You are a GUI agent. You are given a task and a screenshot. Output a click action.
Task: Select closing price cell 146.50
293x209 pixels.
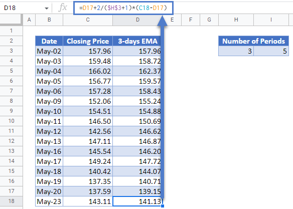pyautogui.click(x=88, y=121)
